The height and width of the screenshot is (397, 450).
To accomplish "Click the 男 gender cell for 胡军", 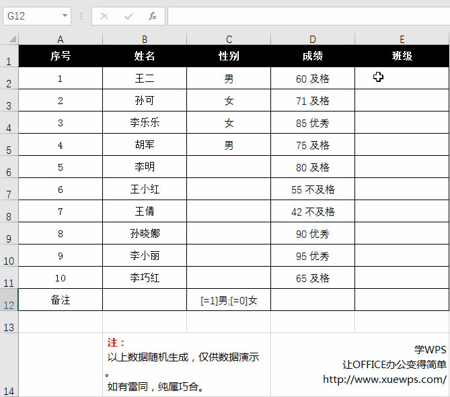I will 229,144.
